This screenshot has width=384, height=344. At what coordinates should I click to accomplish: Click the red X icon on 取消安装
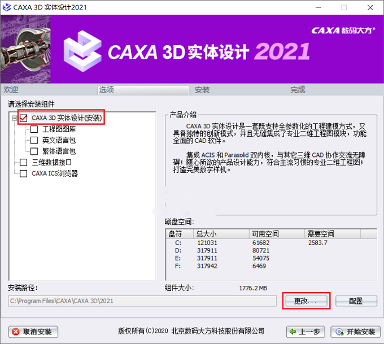point(16,332)
